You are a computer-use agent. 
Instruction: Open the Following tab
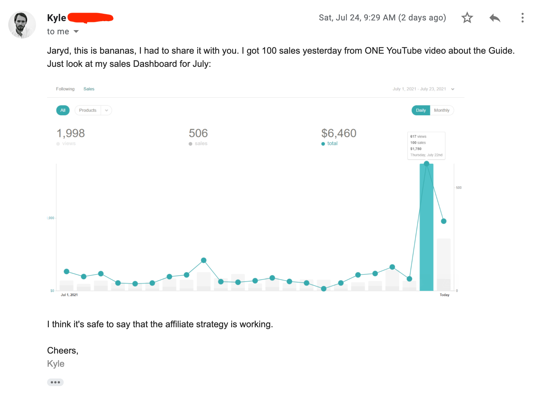(65, 89)
